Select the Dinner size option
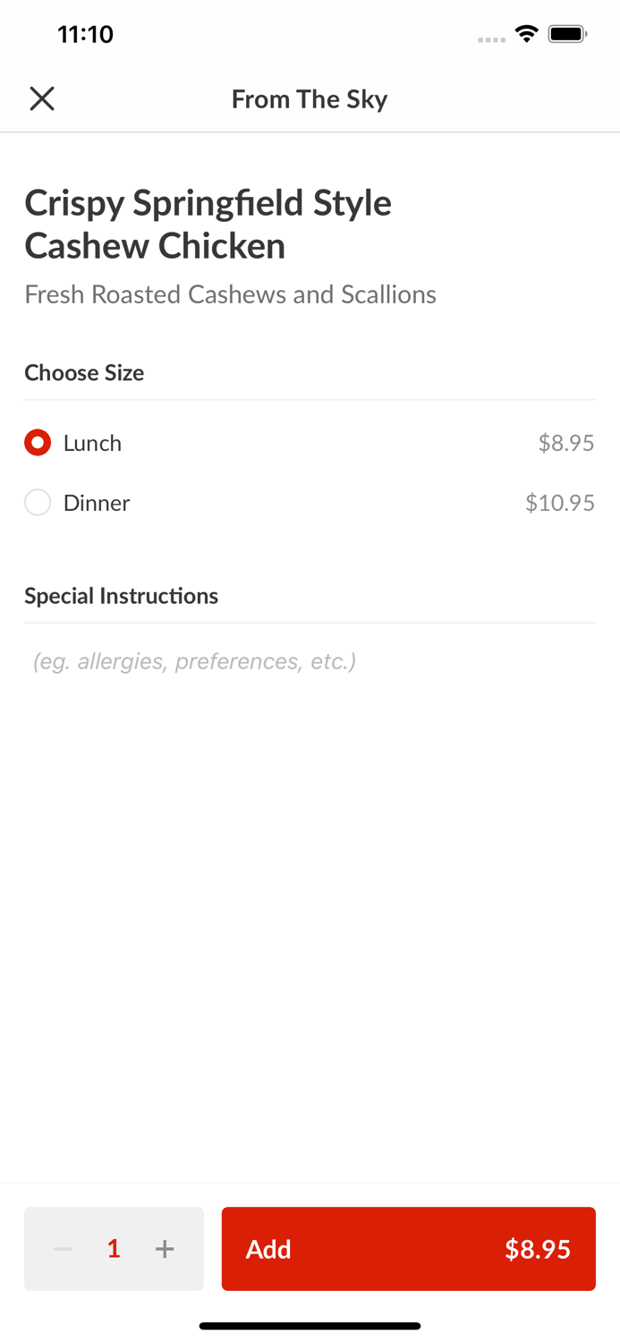This screenshot has width=620, height=1342. (97, 503)
